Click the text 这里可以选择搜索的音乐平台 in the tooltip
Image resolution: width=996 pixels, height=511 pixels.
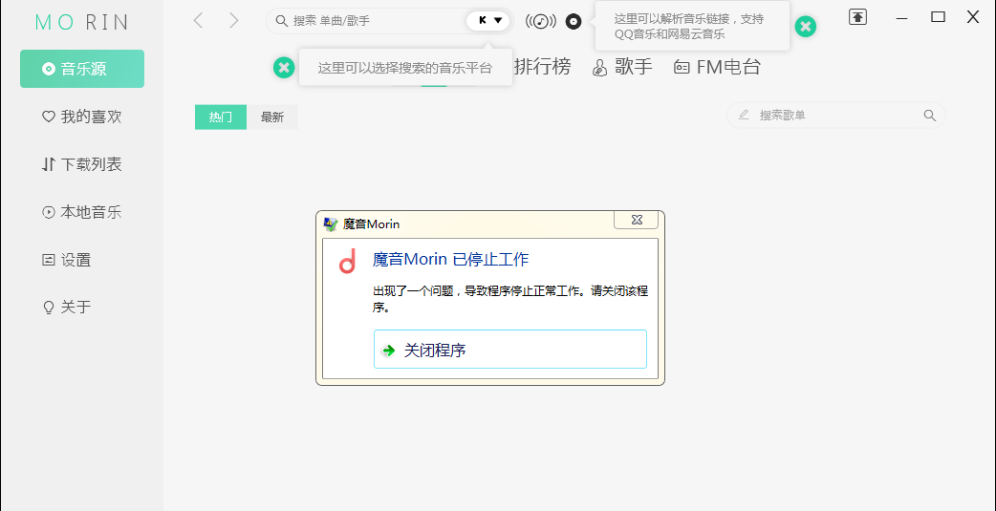[405, 68]
